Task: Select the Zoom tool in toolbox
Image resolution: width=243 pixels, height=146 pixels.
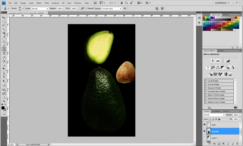Action: [4, 101]
